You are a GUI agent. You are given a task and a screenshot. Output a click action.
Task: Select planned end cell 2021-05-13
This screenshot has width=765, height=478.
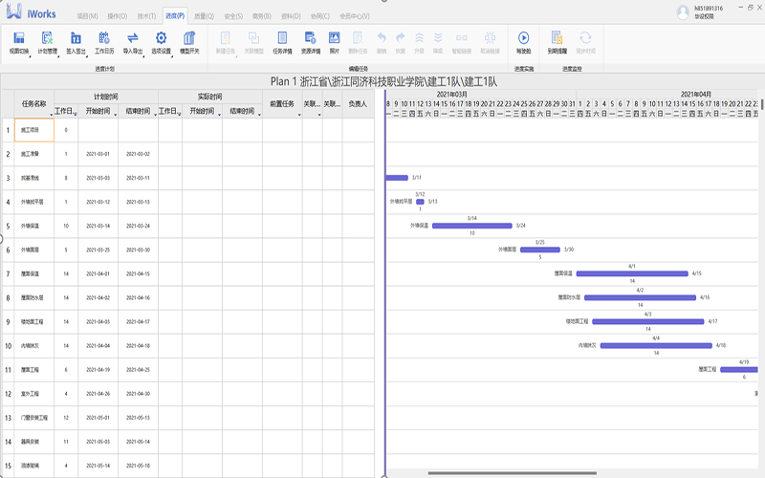pos(138,418)
